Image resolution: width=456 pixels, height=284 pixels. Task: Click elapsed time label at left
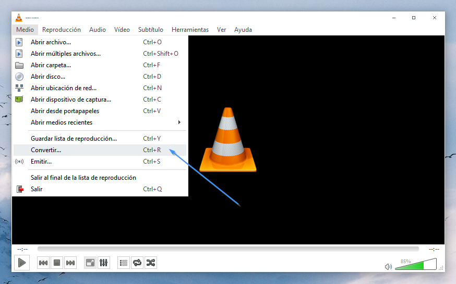22,249
